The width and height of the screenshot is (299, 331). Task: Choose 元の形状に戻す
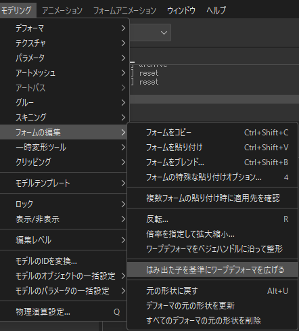point(212,291)
